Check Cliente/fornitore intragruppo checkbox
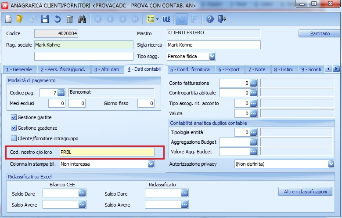The height and width of the screenshot is (218, 342). click(14, 138)
